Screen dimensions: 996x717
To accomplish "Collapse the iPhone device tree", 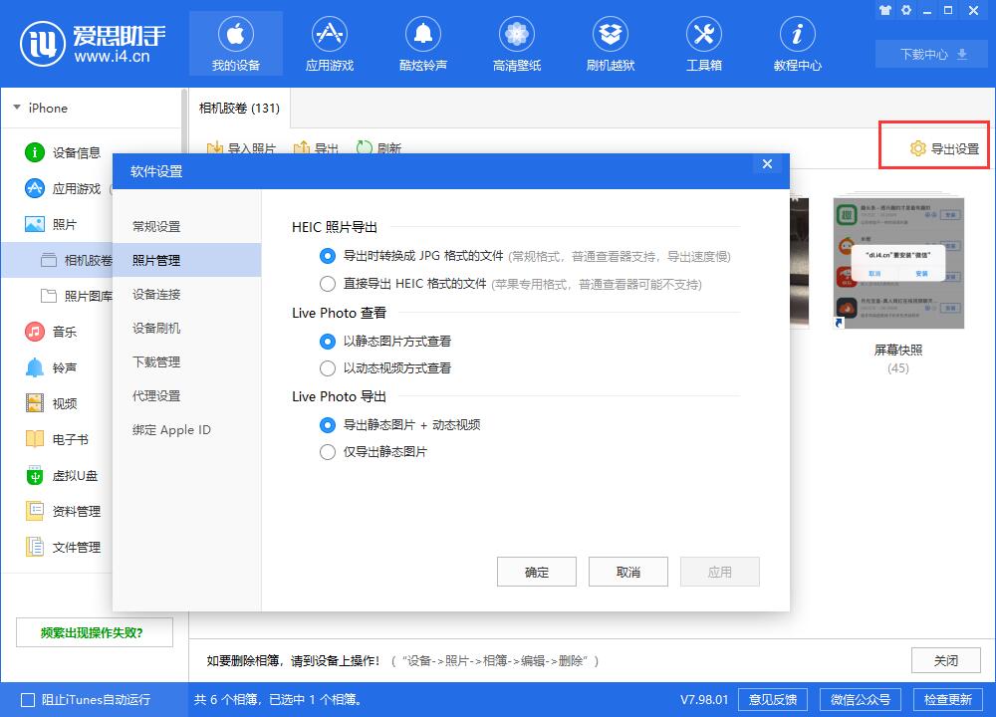I will (16, 108).
